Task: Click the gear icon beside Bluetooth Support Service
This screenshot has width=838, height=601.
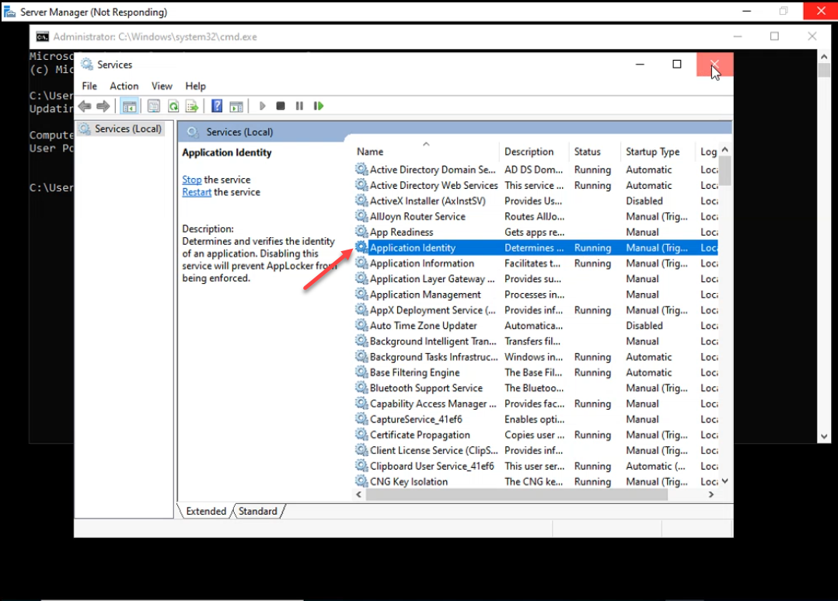Action: (x=361, y=388)
